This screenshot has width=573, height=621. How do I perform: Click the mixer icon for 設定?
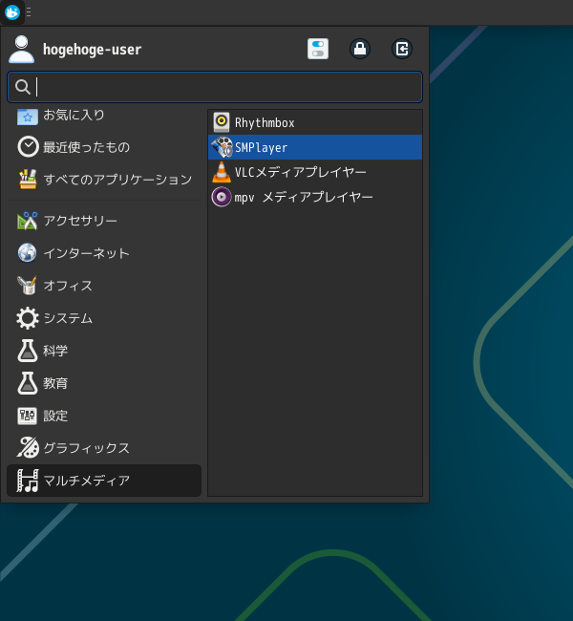click(28, 416)
